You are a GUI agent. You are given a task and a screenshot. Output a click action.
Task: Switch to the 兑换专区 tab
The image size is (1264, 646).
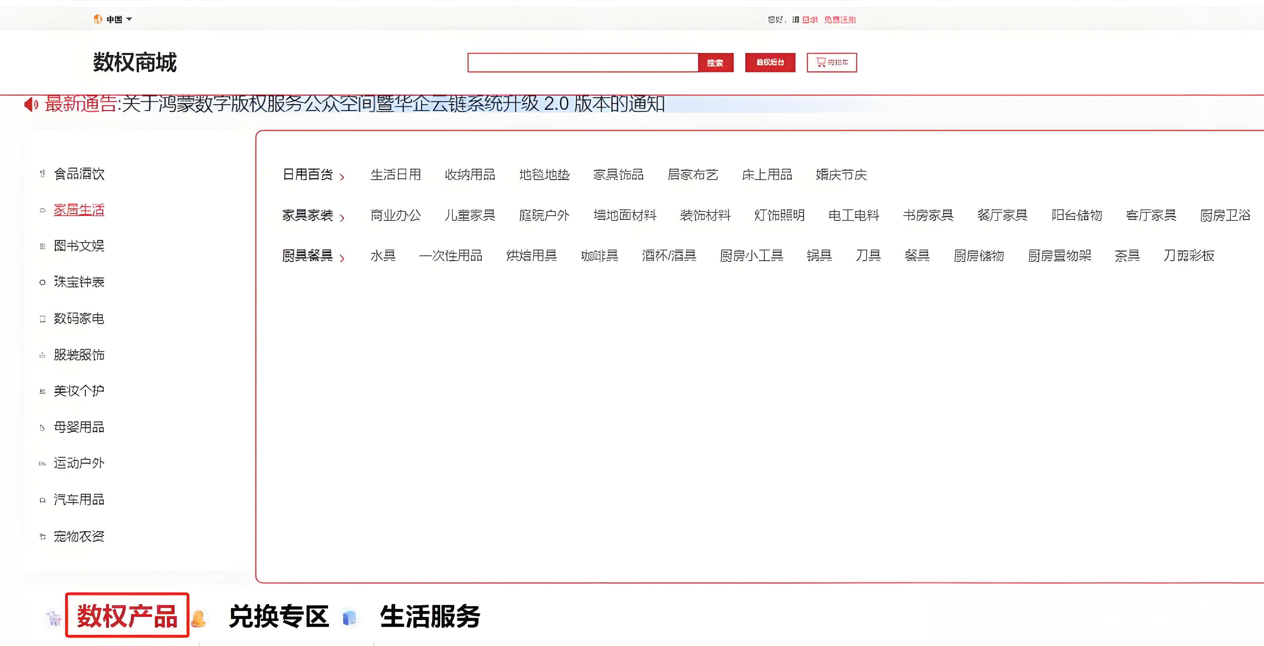(279, 616)
